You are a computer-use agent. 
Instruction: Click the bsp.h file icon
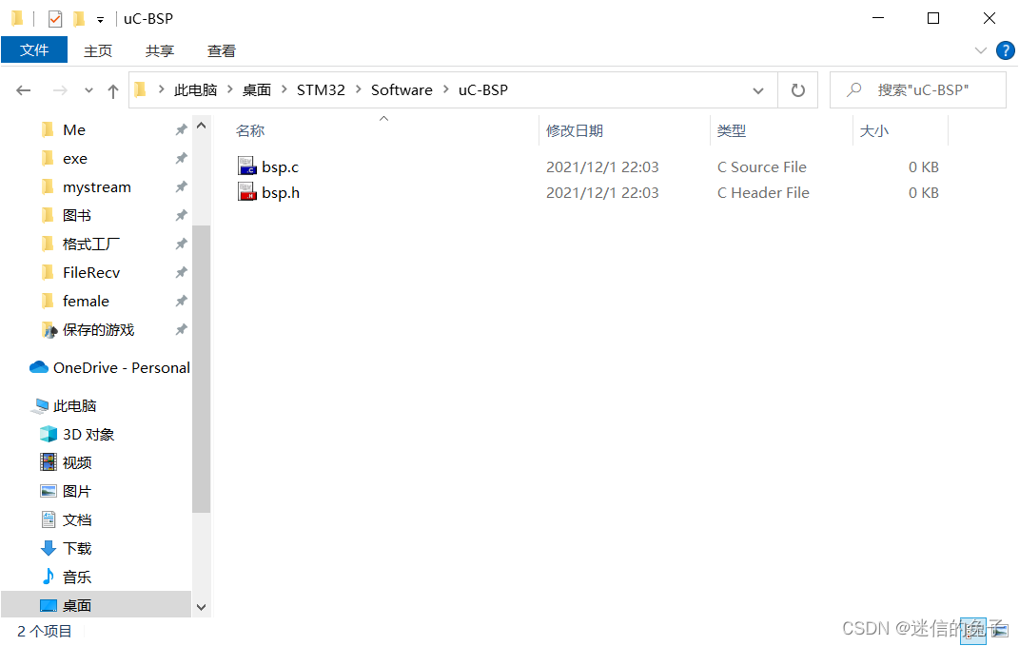(247, 192)
